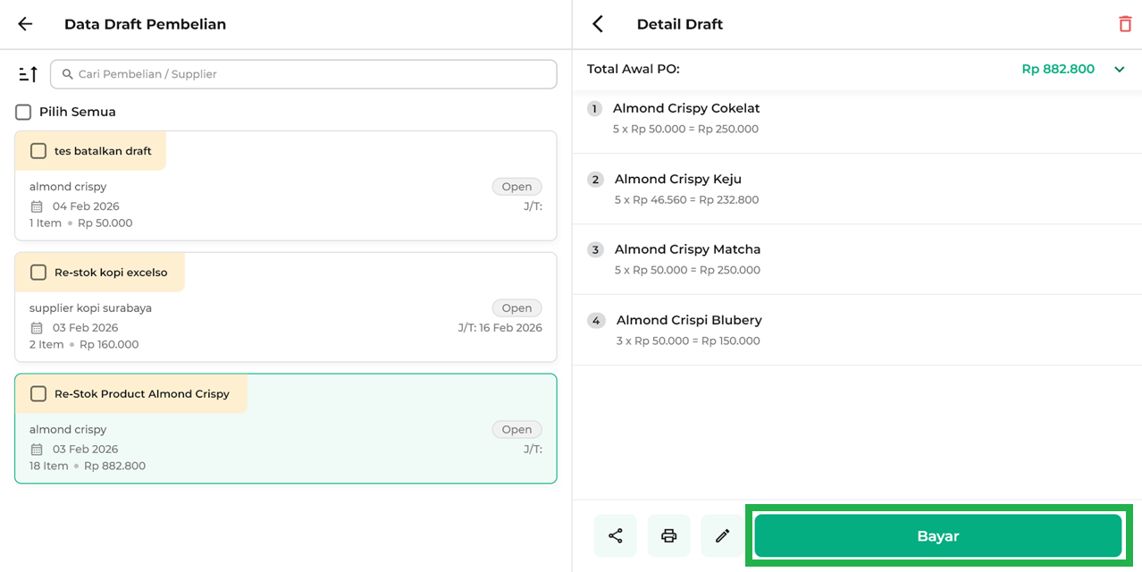Tick the Pilih Semua checkbox

[x=23, y=112]
